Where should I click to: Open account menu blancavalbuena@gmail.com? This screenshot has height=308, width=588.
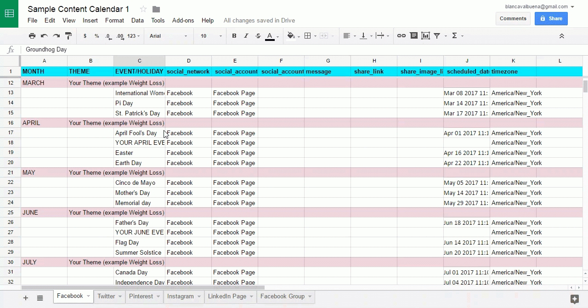tap(540, 6)
